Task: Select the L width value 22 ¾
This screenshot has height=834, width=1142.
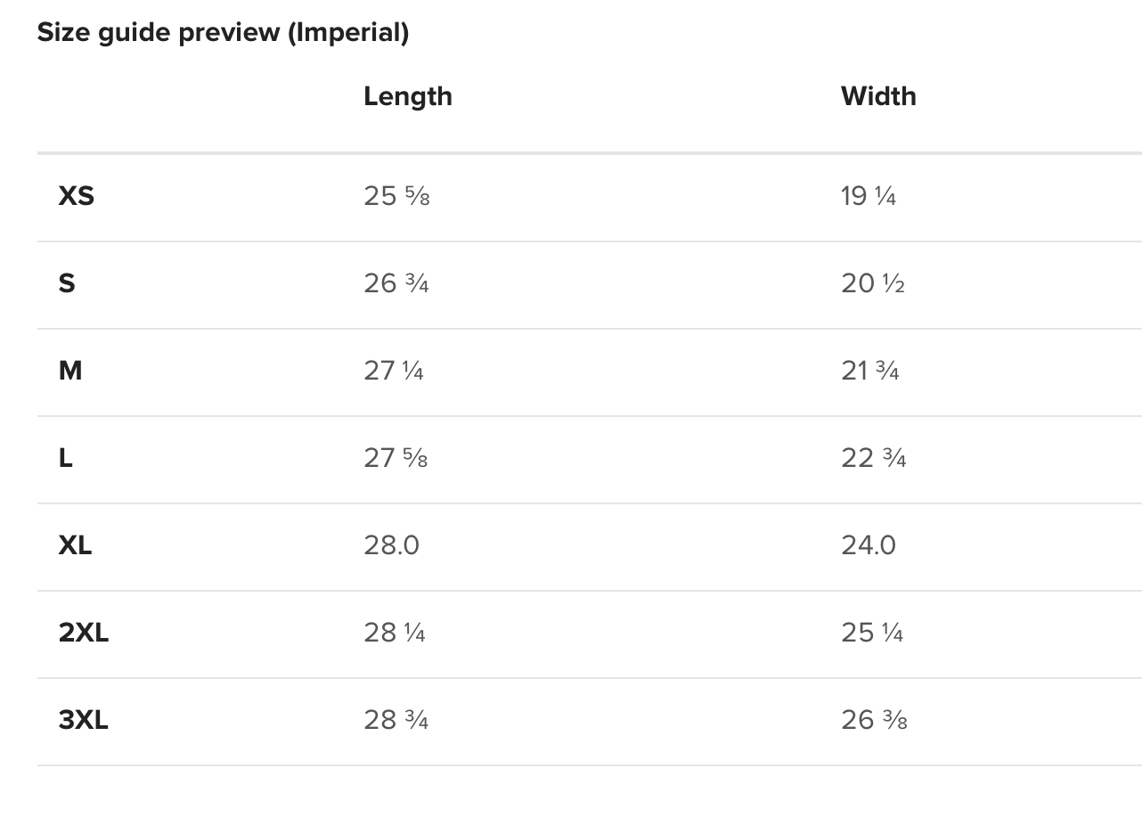Action: [874, 458]
